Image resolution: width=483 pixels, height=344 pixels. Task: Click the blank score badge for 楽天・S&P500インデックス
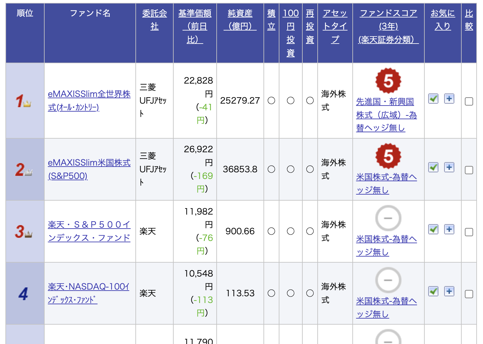pos(388,218)
